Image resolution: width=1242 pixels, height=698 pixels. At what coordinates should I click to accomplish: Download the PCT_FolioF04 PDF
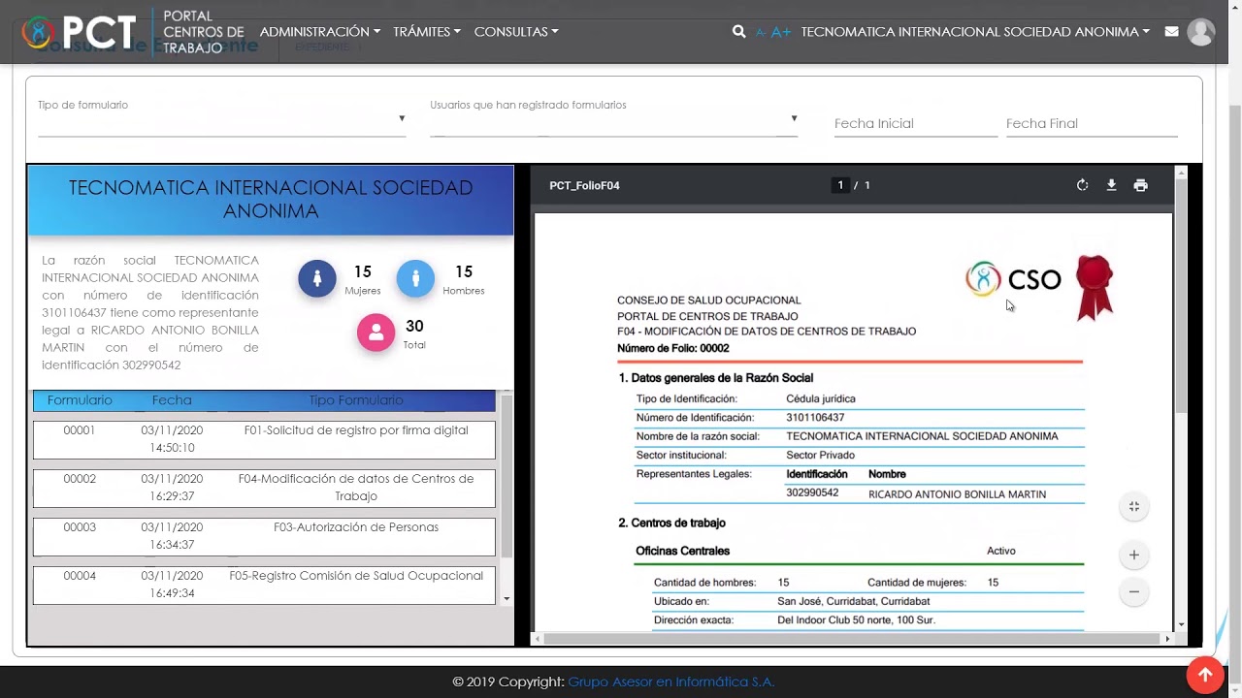(x=1111, y=185)
